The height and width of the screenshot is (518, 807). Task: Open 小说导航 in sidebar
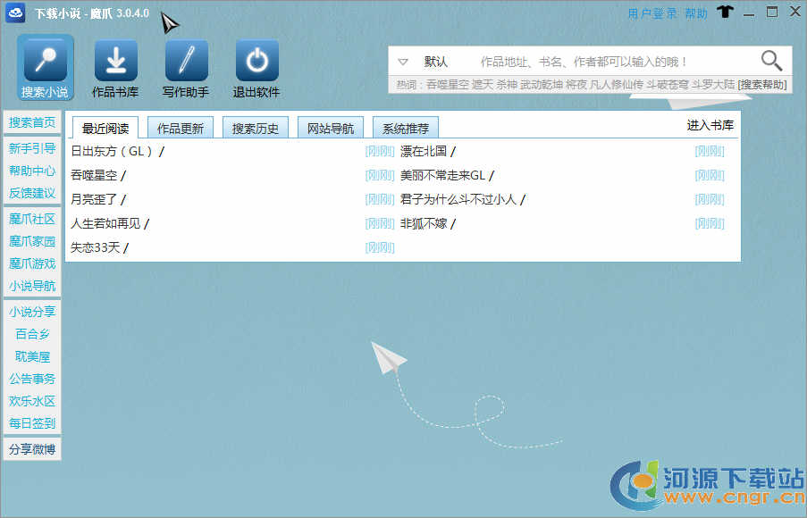[32, 286]
